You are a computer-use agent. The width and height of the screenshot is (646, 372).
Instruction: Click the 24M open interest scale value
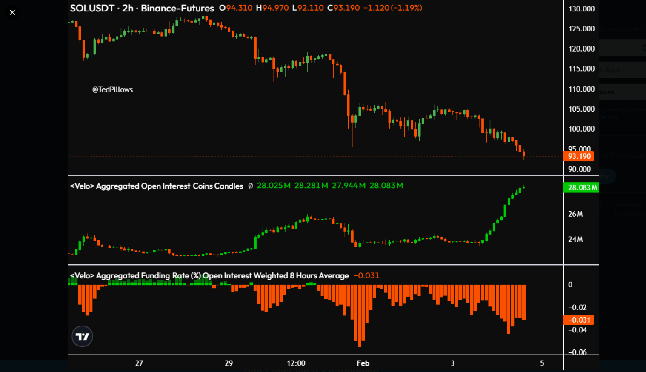click(575, 239)
